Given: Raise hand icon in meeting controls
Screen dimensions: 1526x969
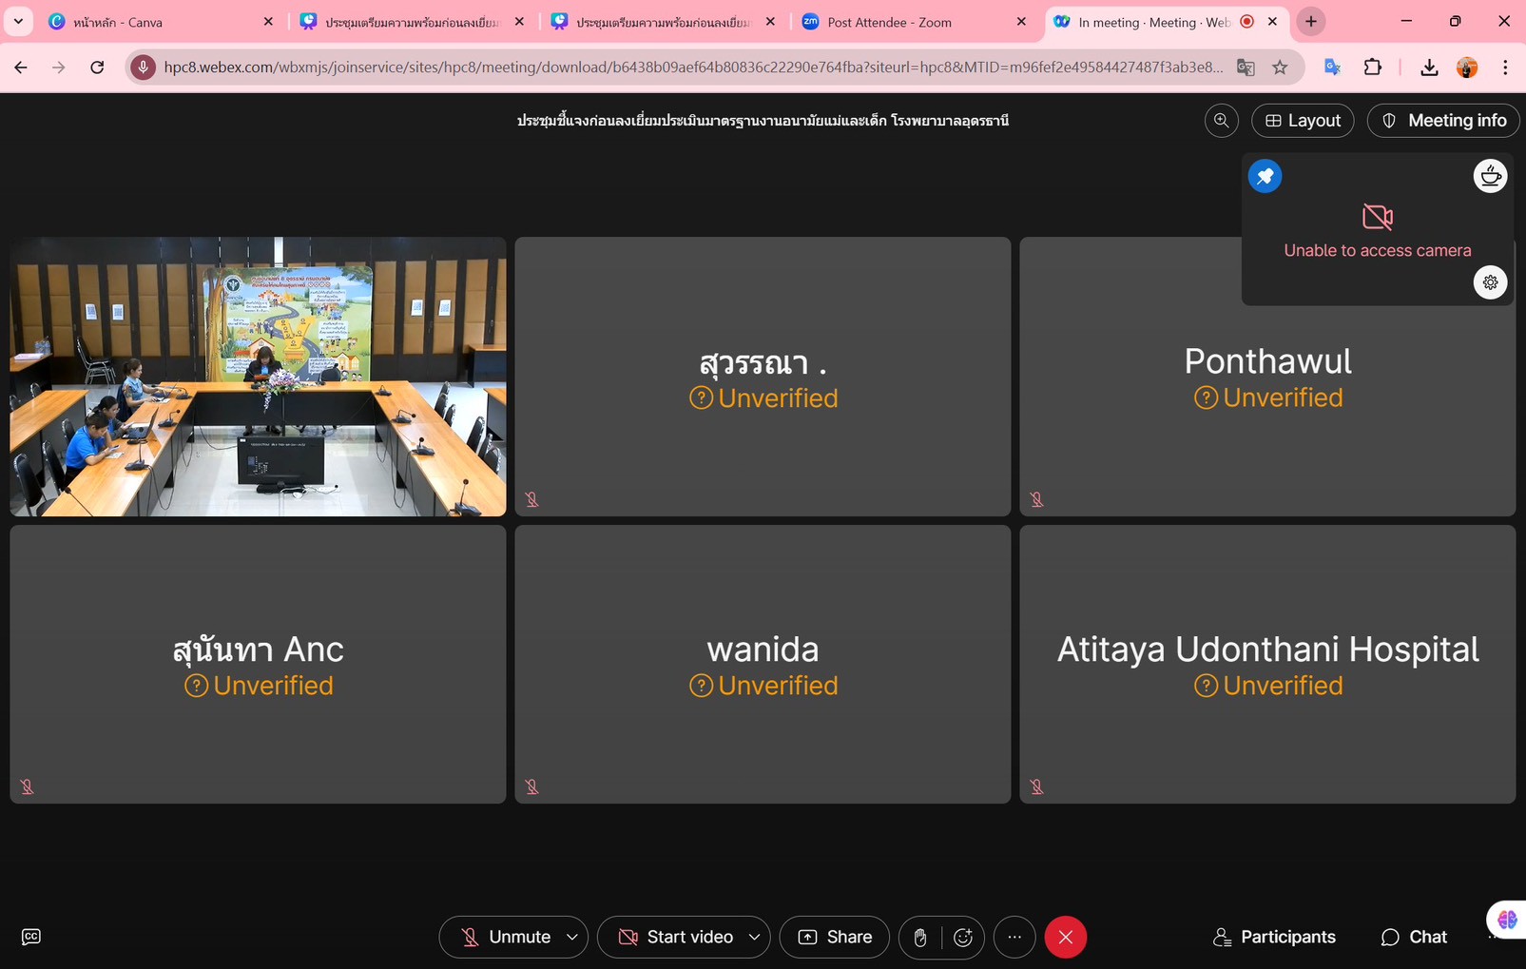Looking at the screenshot, I should [x=920, y=938].
